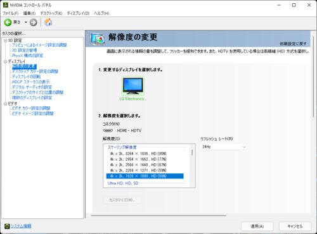
Task: Choose highlighted 1920 × 1080 resolution entry
Action: 145,176
